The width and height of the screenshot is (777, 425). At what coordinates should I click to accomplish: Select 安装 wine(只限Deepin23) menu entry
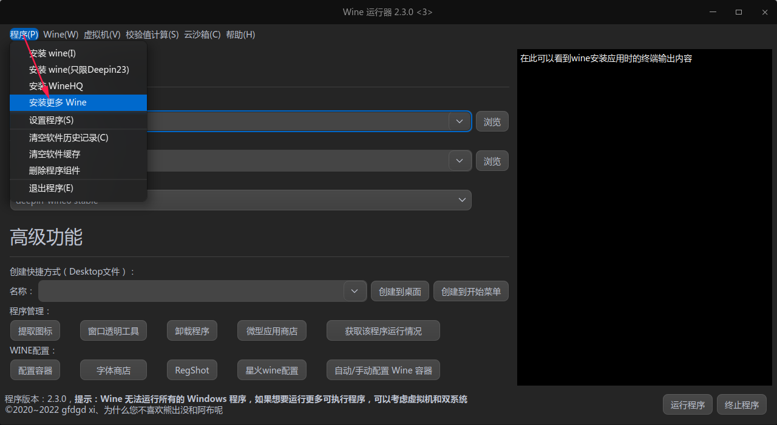pos(78,70)
